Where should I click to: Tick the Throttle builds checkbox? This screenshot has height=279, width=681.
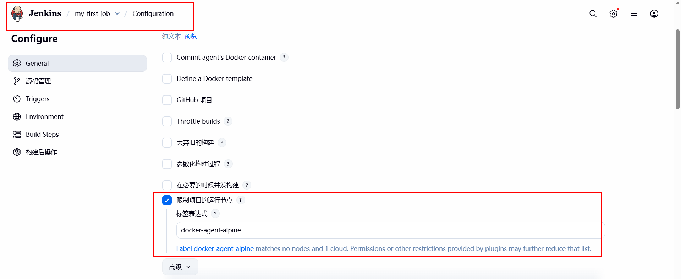pyautogui.click(x=167, y=121)
